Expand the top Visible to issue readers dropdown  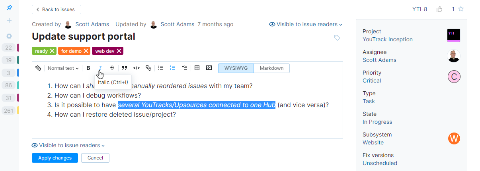click(306, 25)
